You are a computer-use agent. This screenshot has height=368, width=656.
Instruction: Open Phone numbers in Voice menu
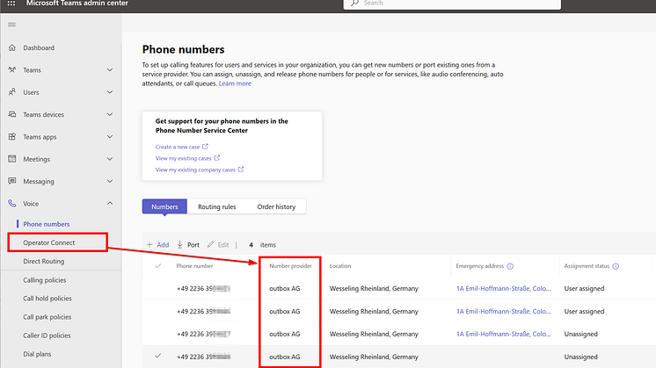click(x=47, y=224)
